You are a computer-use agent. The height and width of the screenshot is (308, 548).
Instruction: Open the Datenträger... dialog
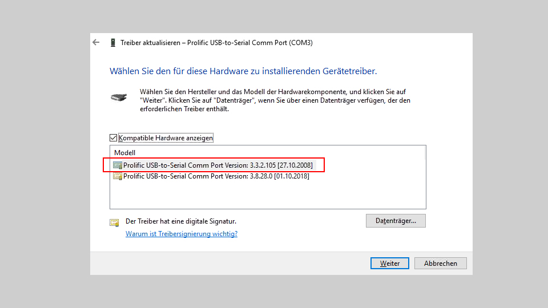396,221
